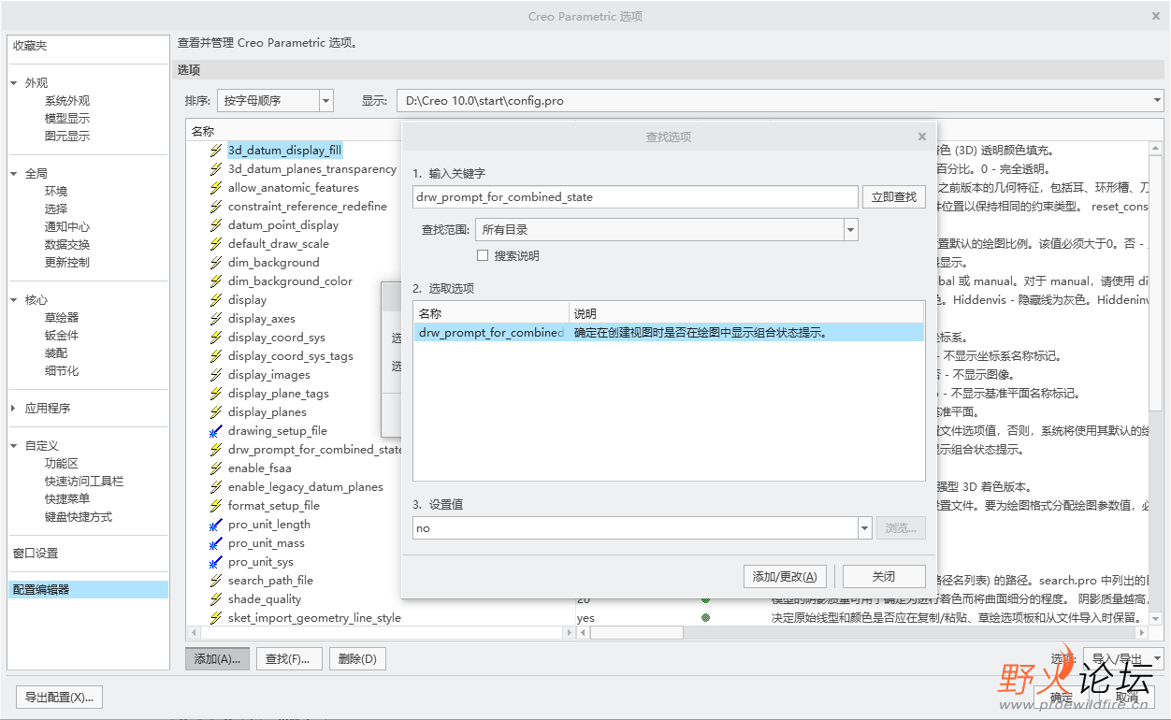Click the 添加(A)... button
The width and height of the screenshot is (1171, 720).
pyautogui.click(x=217, y=659)
